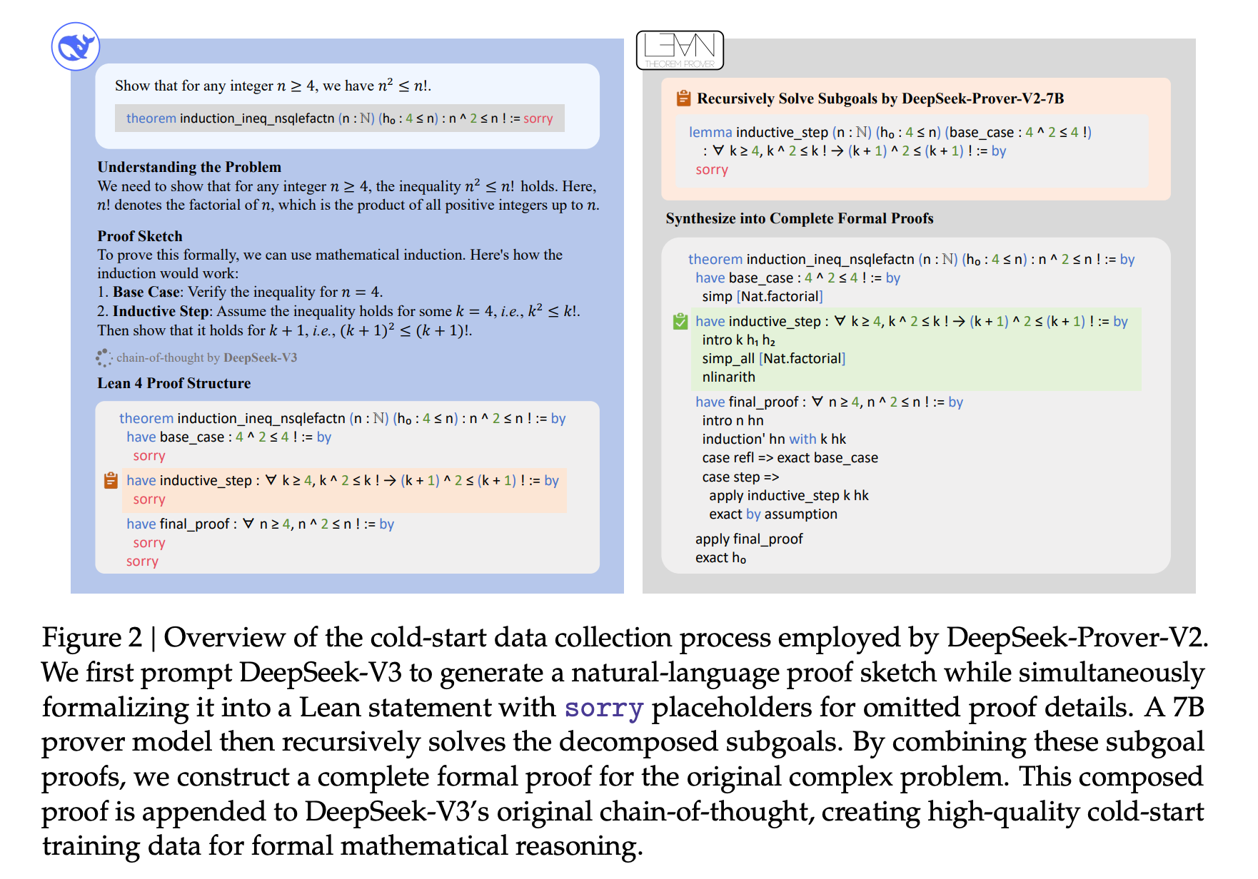Click the 'nlinarith' tactic line
The width and height of the screenshot is (1258, 879).
tap(728, 377)
